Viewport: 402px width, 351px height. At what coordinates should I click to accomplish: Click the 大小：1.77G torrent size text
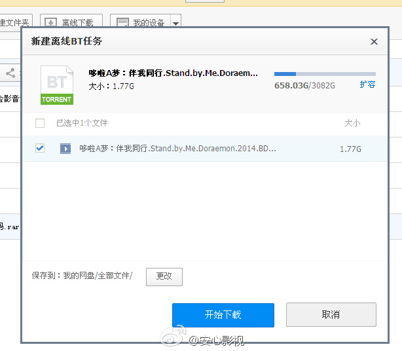[111, 86]
